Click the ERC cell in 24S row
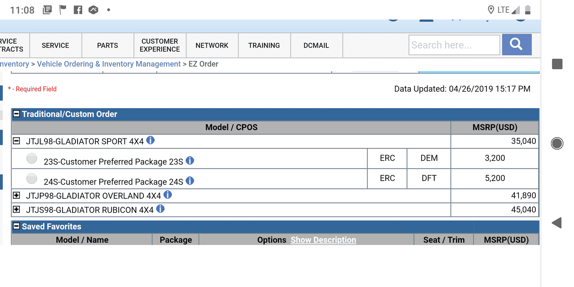This screenshot has height=287, width=574. 387,178
